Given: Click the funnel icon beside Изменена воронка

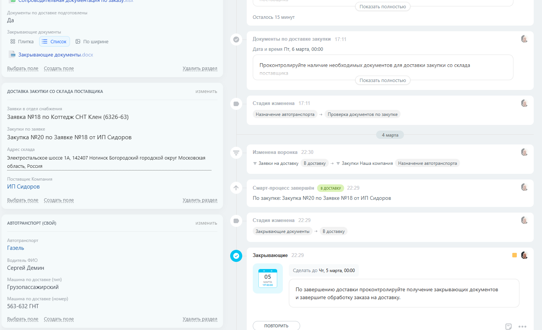Looking at the screenshot, I should tap(236, 153).
